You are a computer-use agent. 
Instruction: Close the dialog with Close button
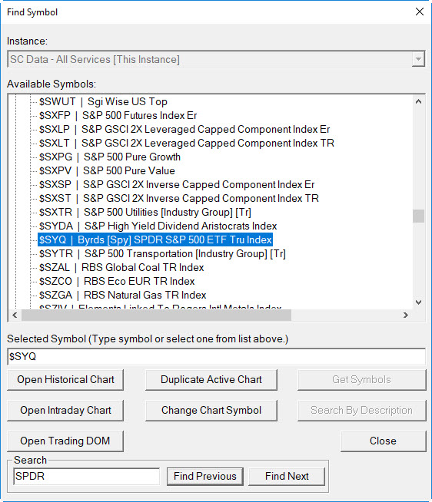[384, 441]
